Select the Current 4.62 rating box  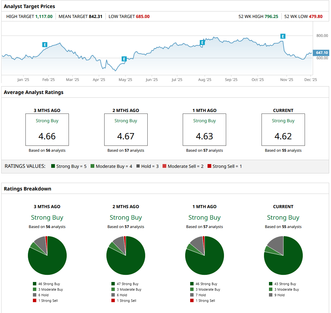(x=283, y=130)
